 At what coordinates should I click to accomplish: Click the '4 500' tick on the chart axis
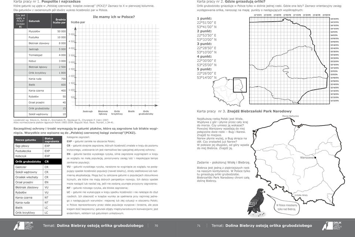71,41
